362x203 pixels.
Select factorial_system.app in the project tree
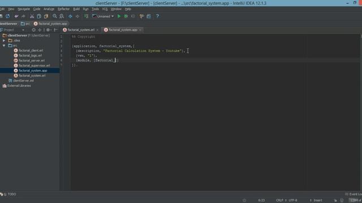30,70
